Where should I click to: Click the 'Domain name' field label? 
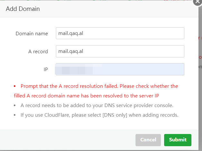tap(32, 34)
